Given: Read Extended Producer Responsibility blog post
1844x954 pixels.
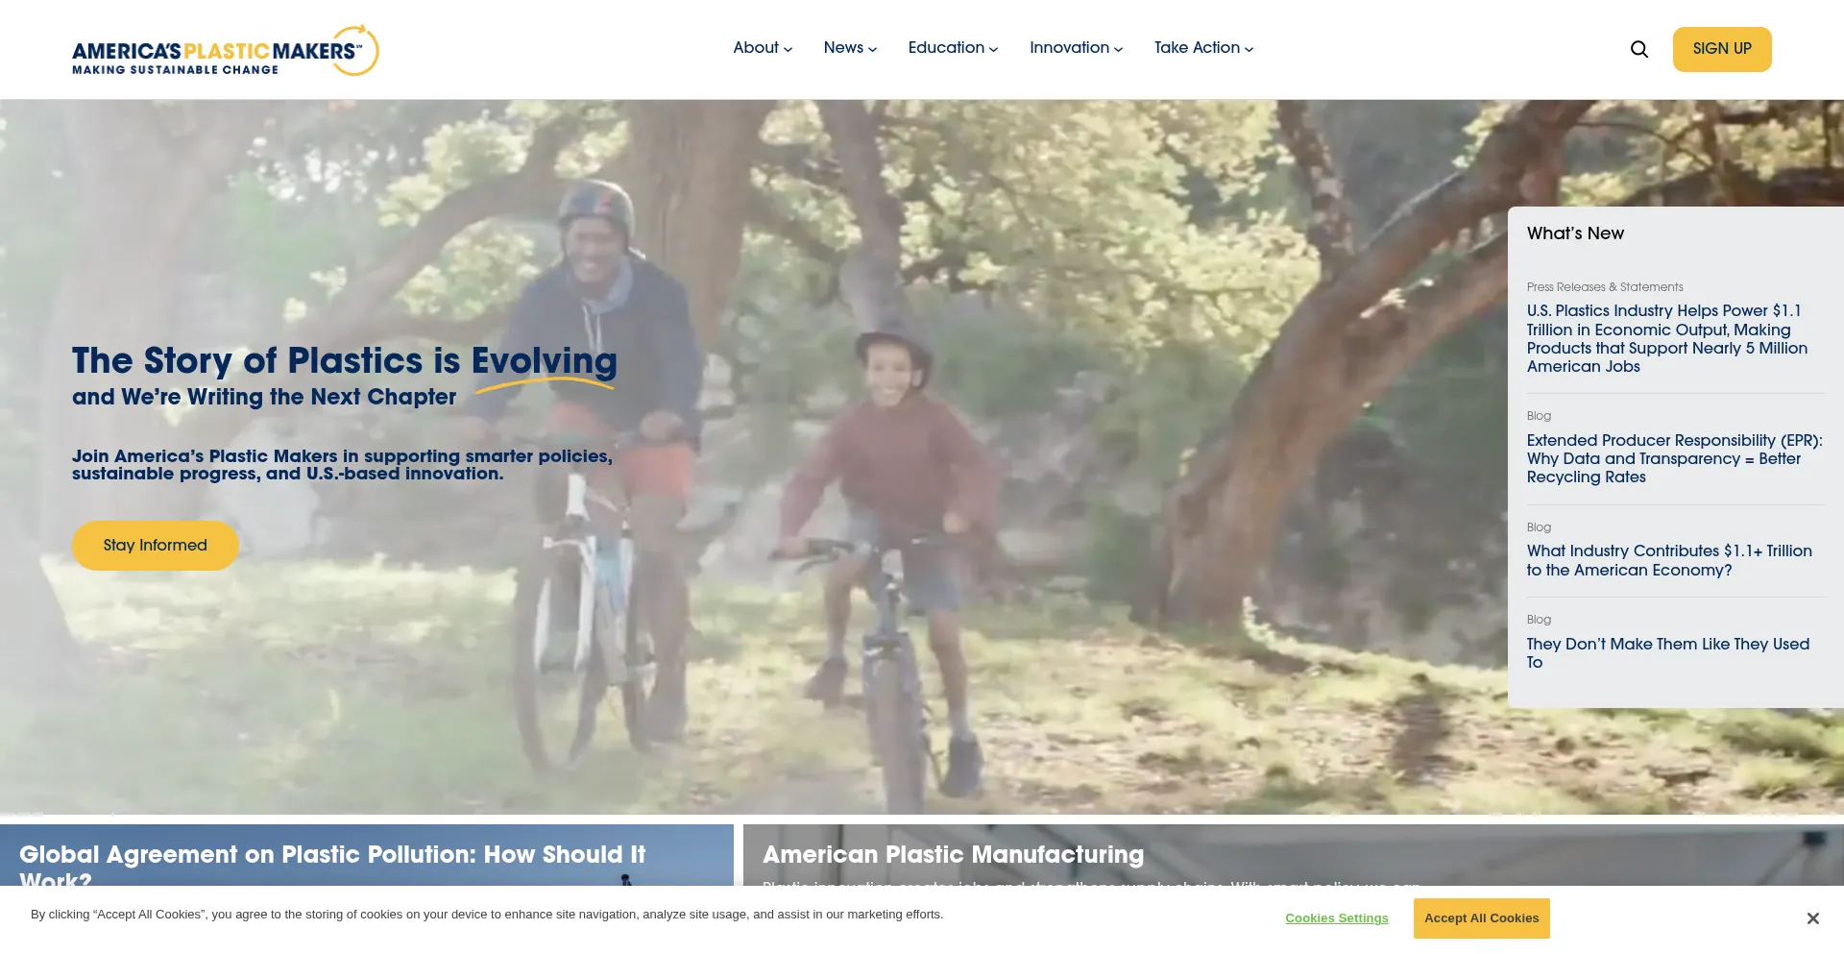Looking at the screenshot, I should [x=1673, y=458].
